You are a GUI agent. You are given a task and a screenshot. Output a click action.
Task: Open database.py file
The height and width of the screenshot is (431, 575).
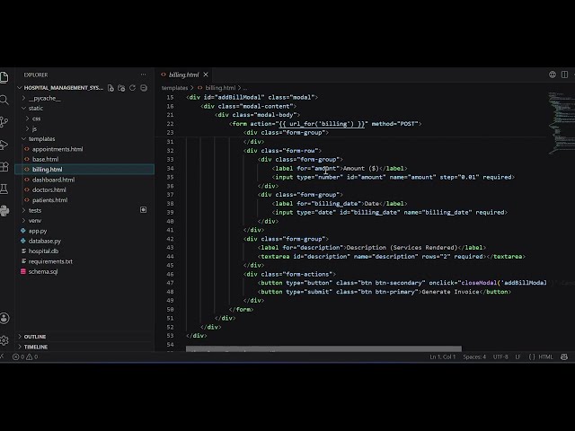(x=44, y=241)
